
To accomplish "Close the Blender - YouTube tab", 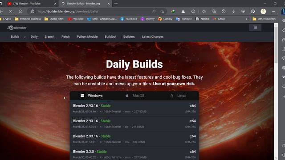I will [55, 4].
